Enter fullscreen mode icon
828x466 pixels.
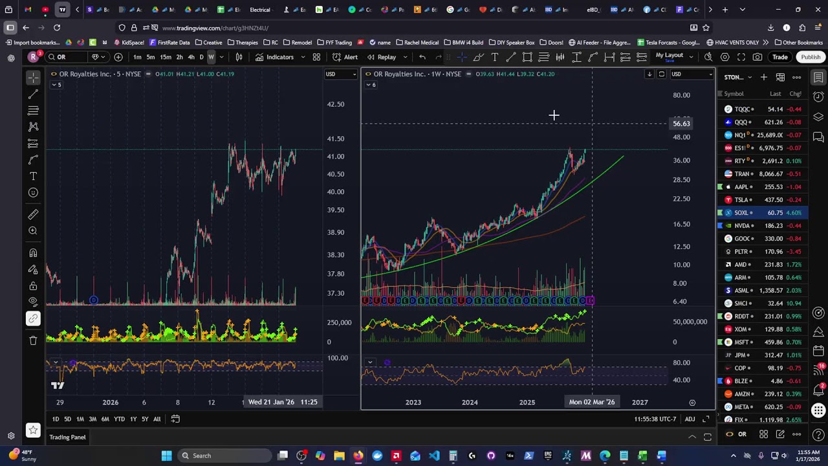[741, 57]
